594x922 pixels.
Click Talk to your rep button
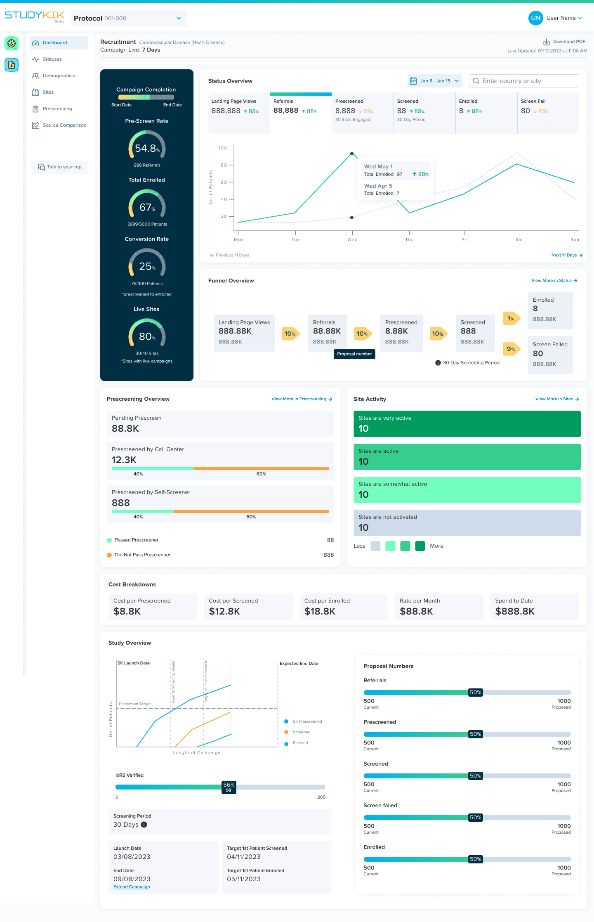point(59,167)
